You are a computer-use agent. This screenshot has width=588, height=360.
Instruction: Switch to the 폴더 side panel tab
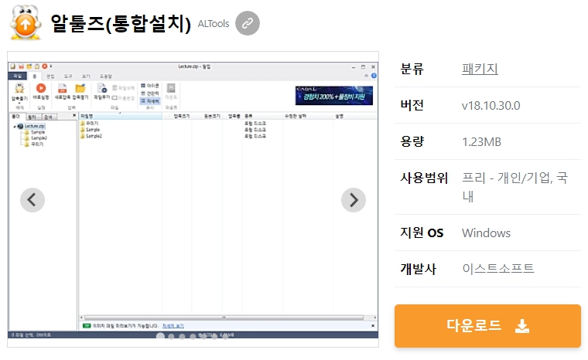point(15,117)
